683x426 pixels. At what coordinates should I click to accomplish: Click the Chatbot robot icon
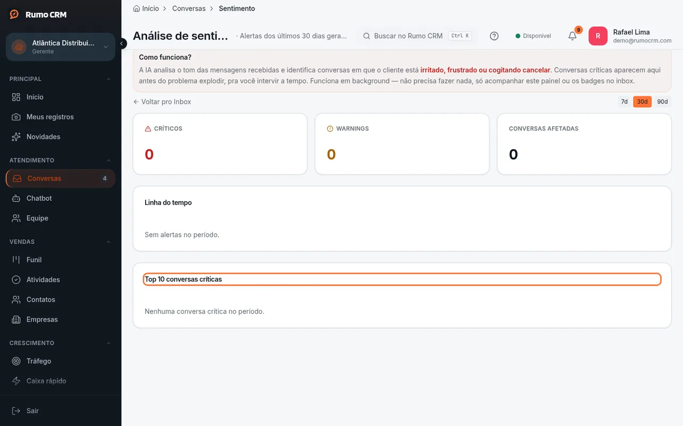17,198
